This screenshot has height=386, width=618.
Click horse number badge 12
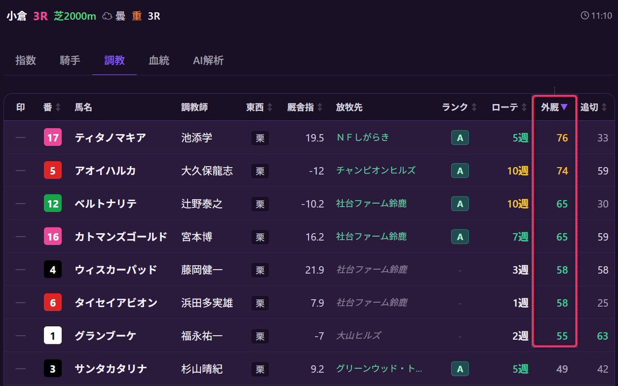(53, 203)
